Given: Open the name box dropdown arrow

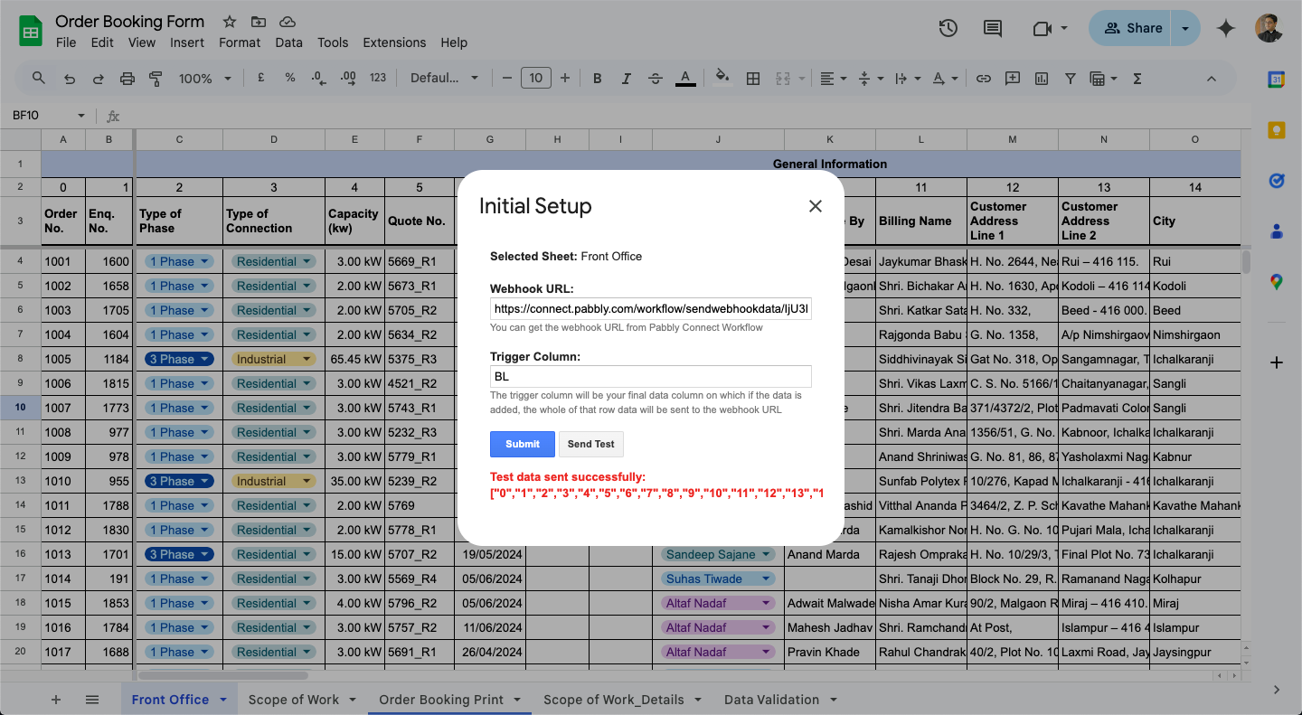Looking at the screenshot, I should [x=80, y=116].
